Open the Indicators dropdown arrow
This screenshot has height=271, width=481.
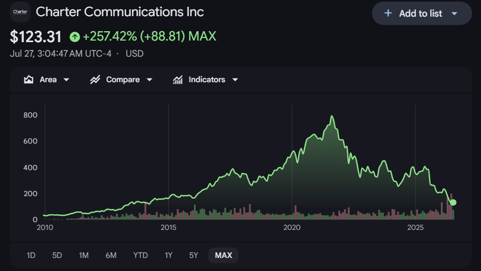point(235,80)
